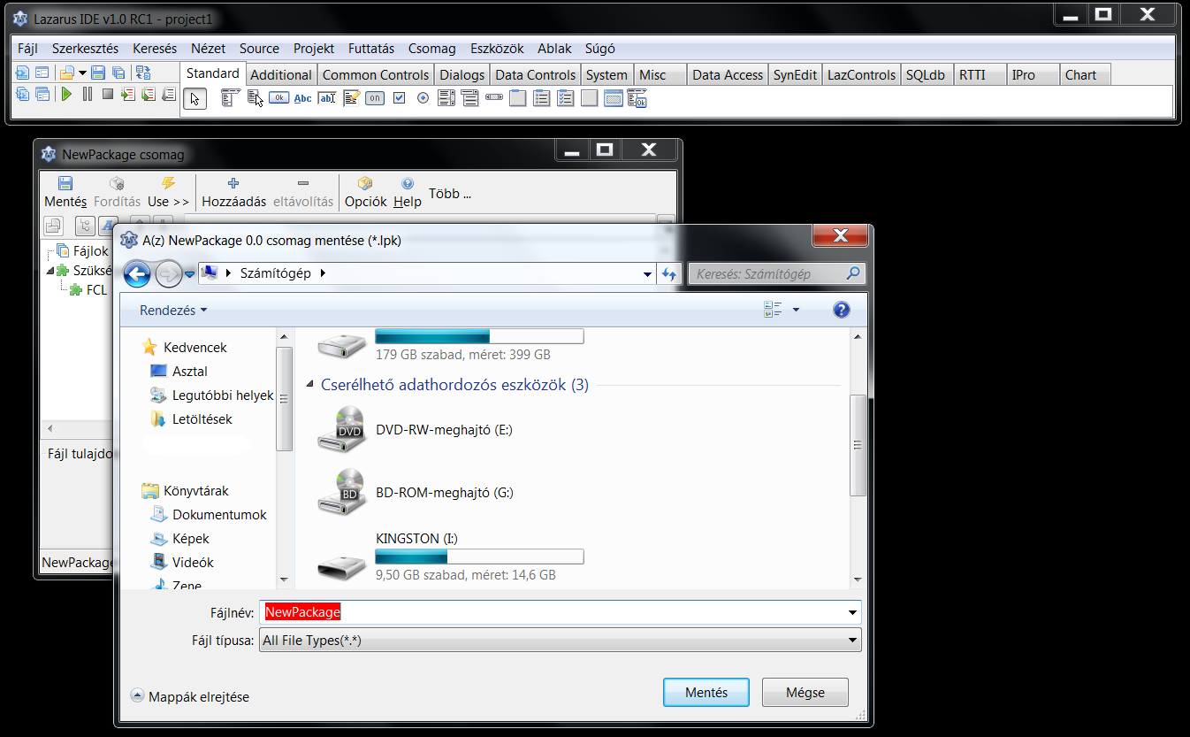Open the recent pages dropdown by the forward arrow
The width and height of the screenshot is (1190, 737).
[x=189, y=274]
